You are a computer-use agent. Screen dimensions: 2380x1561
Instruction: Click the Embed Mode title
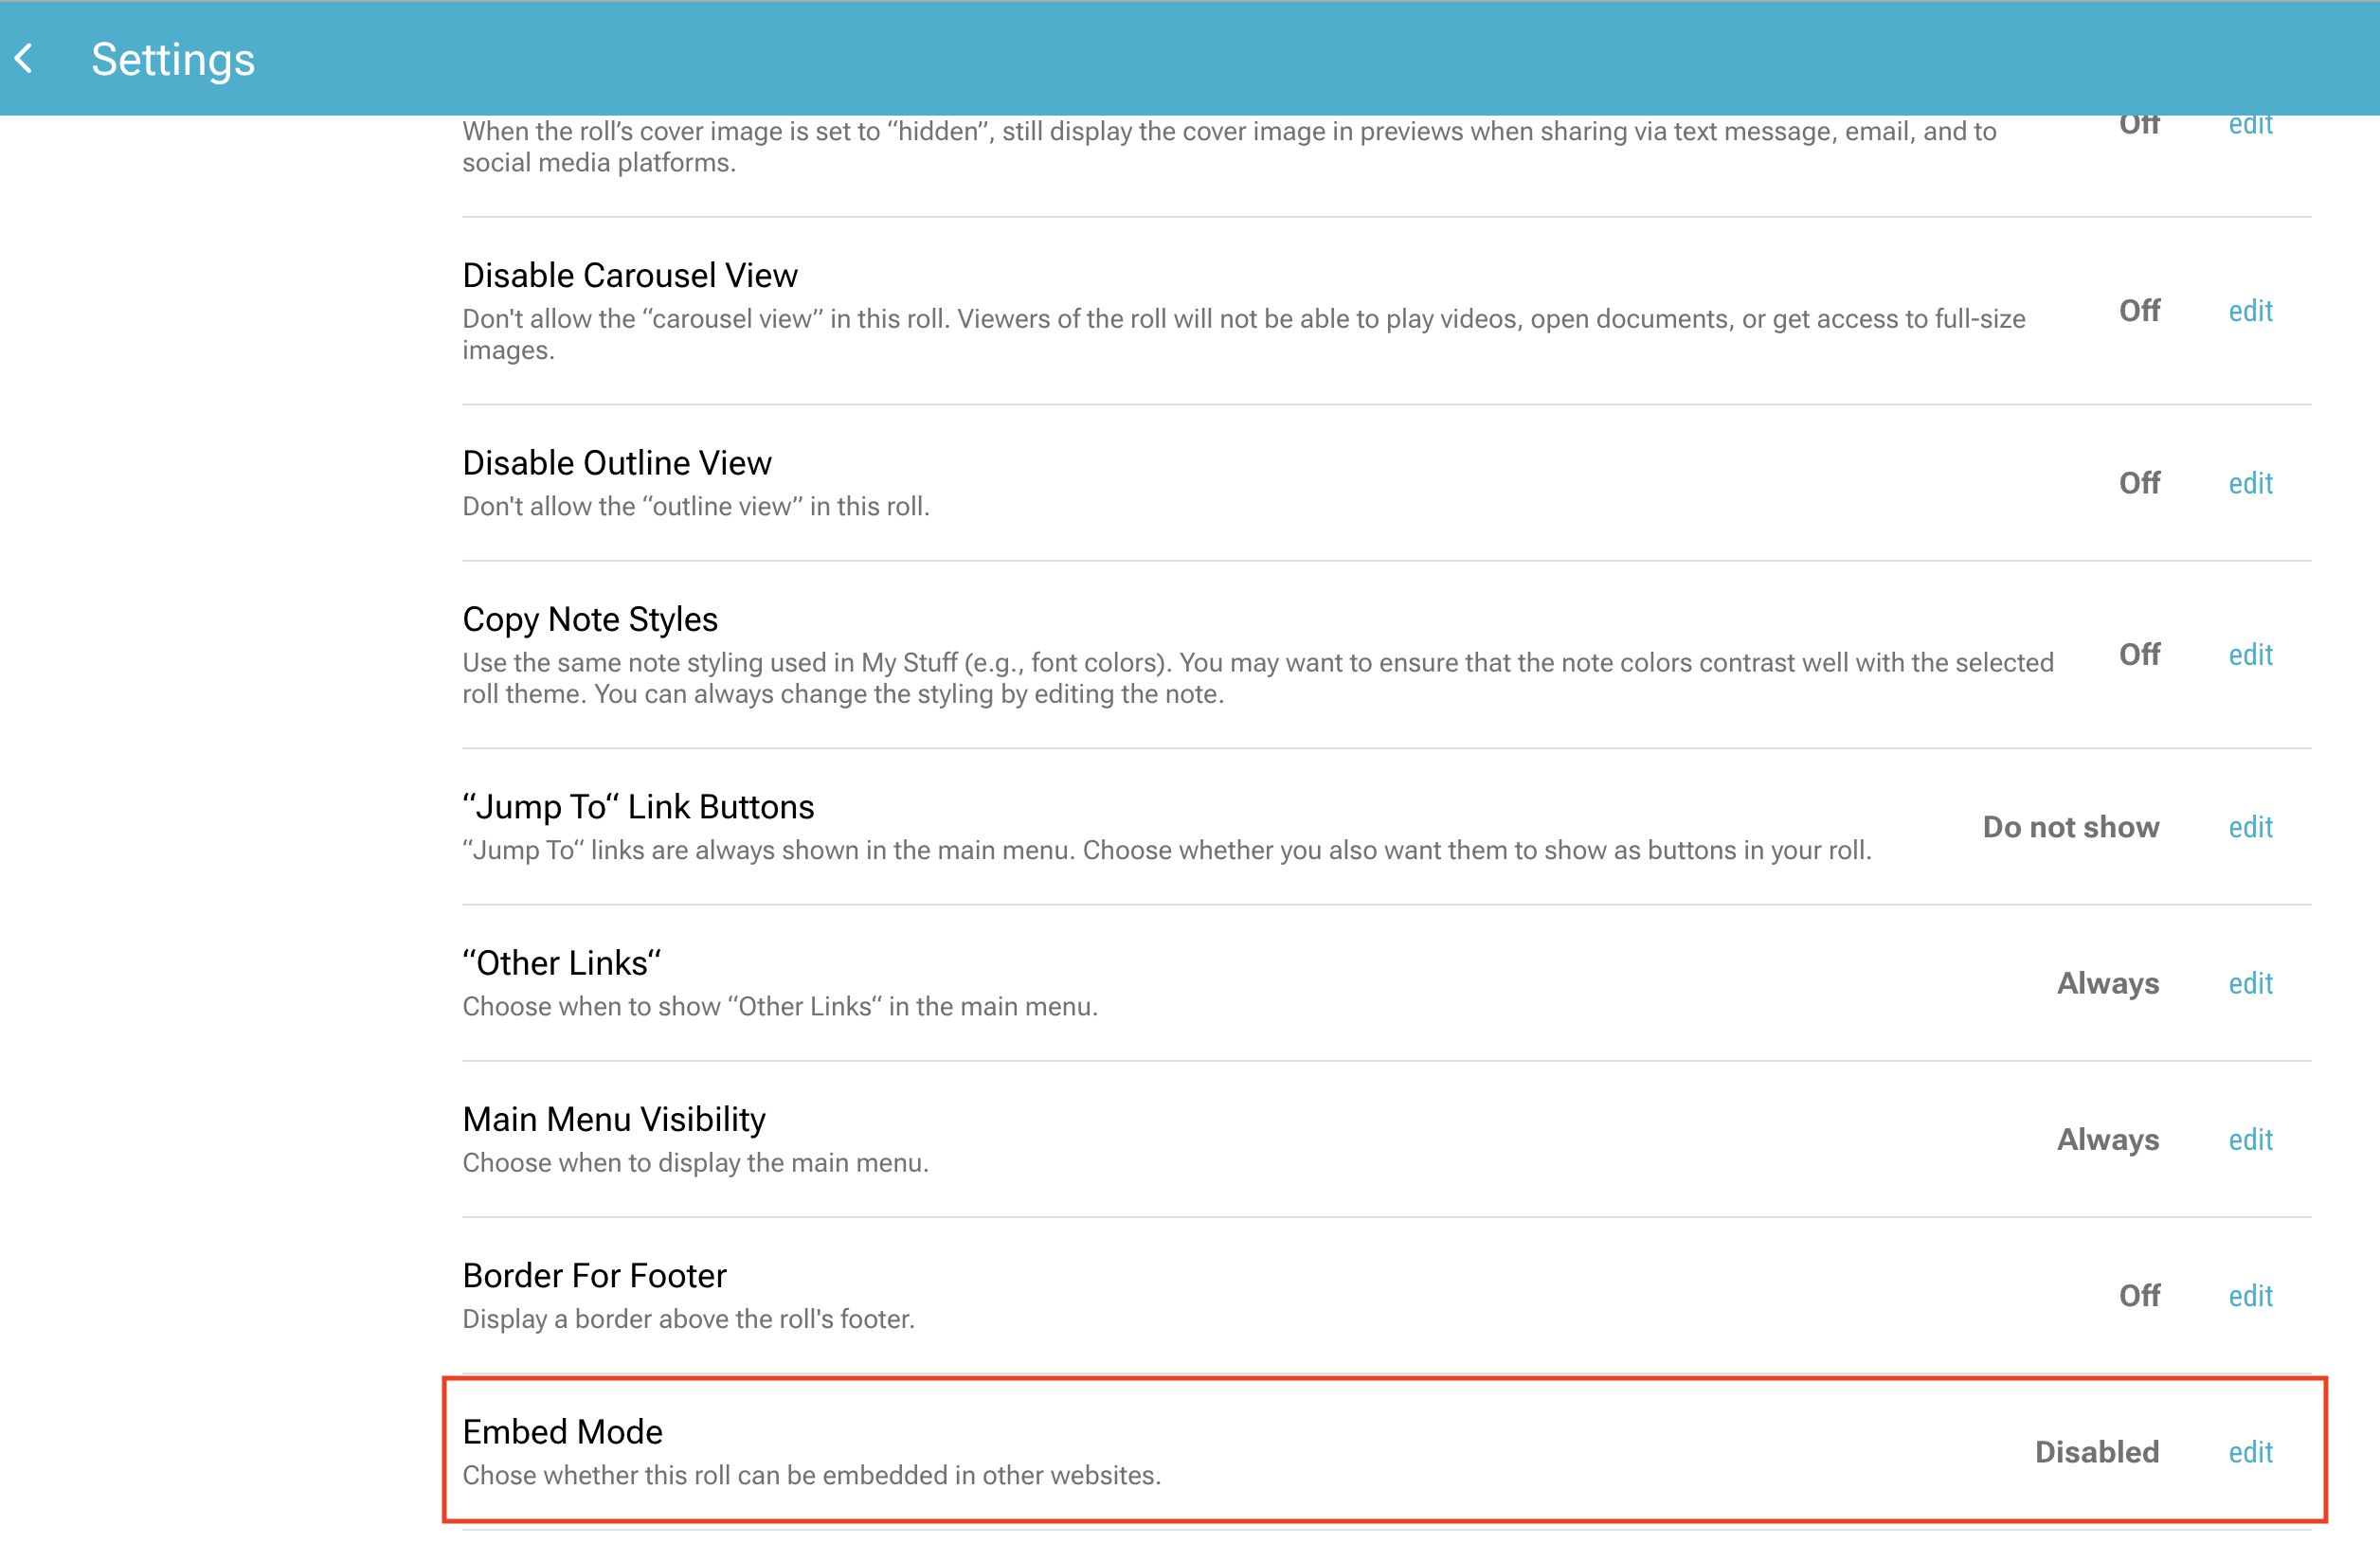coord(562,1431)
